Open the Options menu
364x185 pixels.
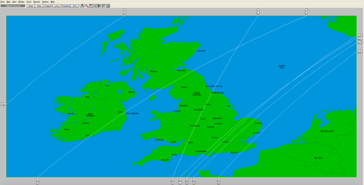(45, 2)
